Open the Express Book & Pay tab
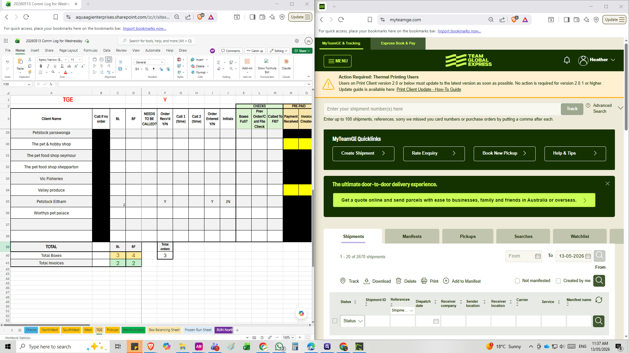The width and height of the screenshot is (629, 353). pyautogui.click(x=398, y=43)
